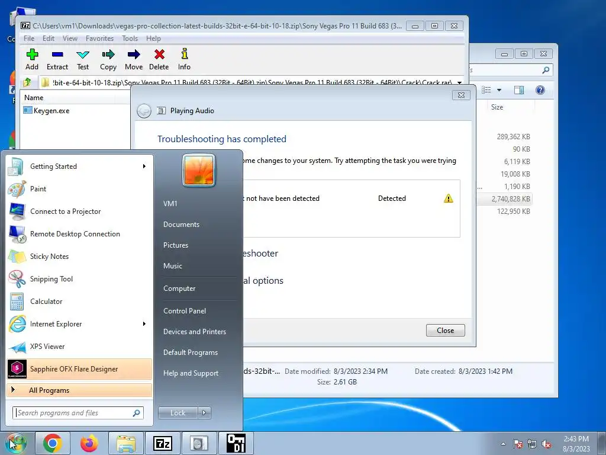The width and height of the screenshot is (606, 455).
Task: Expand the Internet Explorer jump list arrow
Action: point(144,324)
